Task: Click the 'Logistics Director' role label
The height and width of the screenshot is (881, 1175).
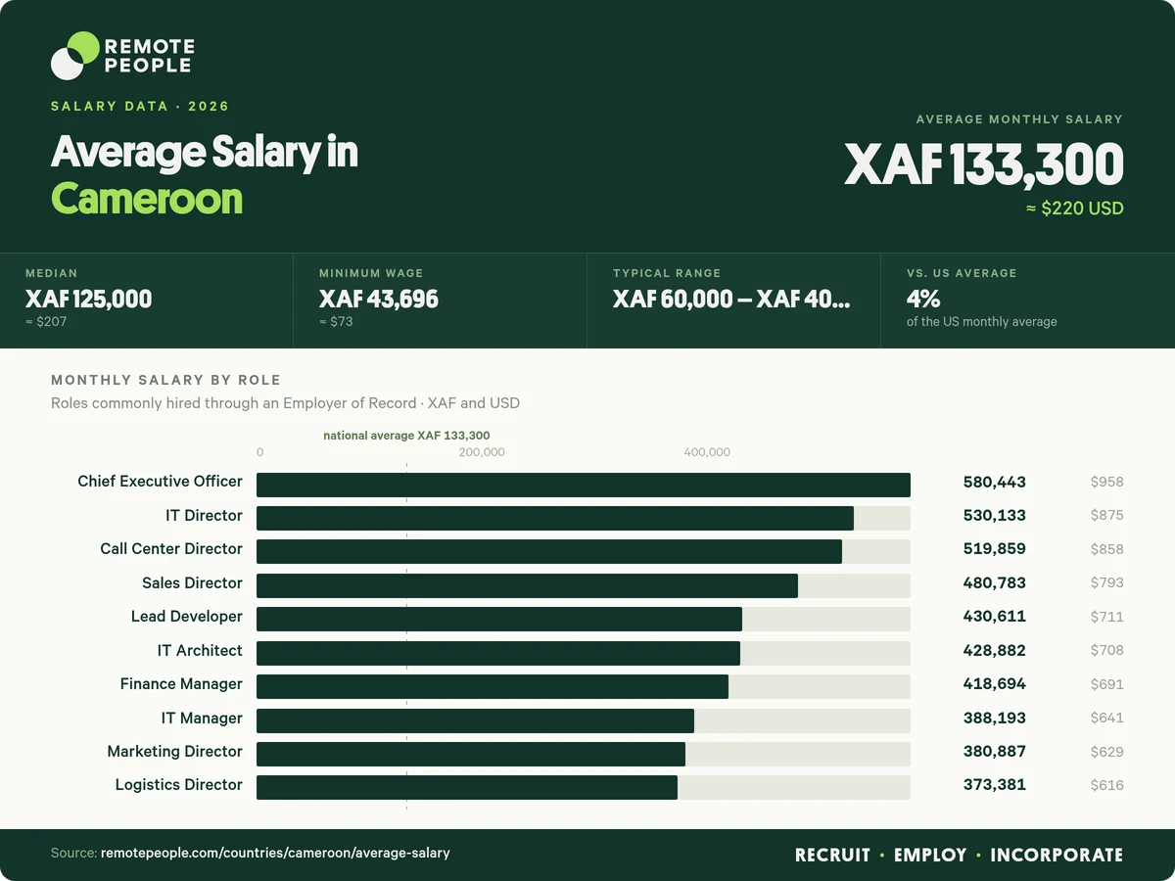Action: coord(179,784)
